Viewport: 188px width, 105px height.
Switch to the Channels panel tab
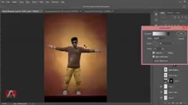click(170, 13)
